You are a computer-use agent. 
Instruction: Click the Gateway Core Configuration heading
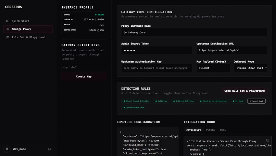click(147, 12)
